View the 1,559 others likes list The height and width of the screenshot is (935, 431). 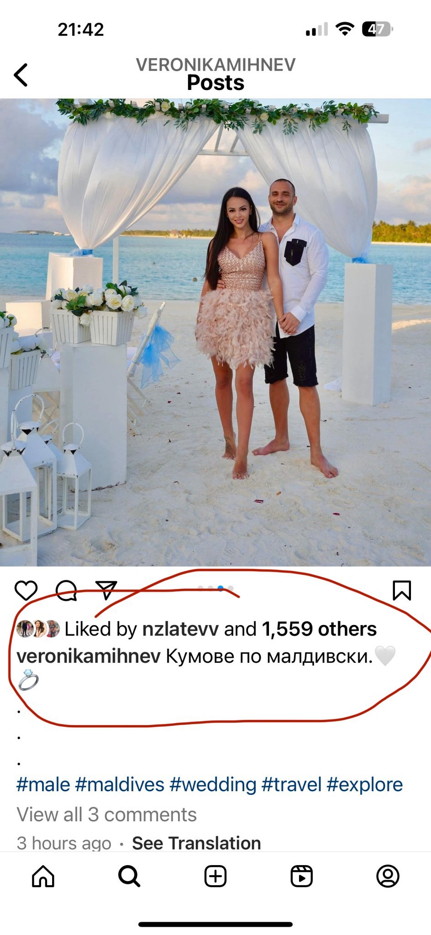pos(319,629)
